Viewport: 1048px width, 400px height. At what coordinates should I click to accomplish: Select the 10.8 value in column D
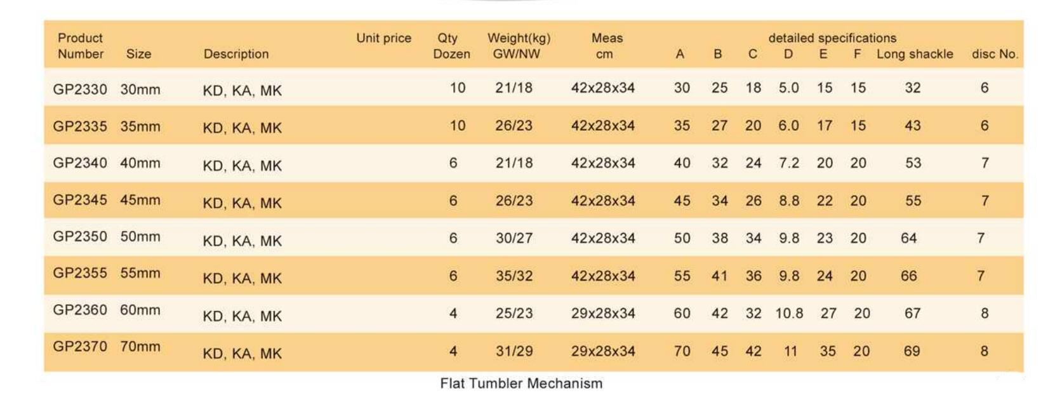pyautogui.click(x=789, y=313)
